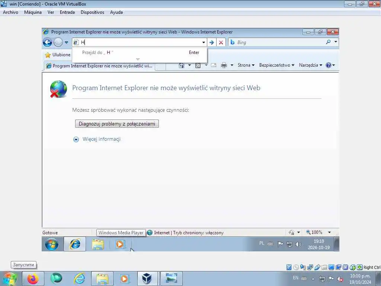Click the blue Help question mark
Viewport: 381px width, 286px height.
[329, 65]
